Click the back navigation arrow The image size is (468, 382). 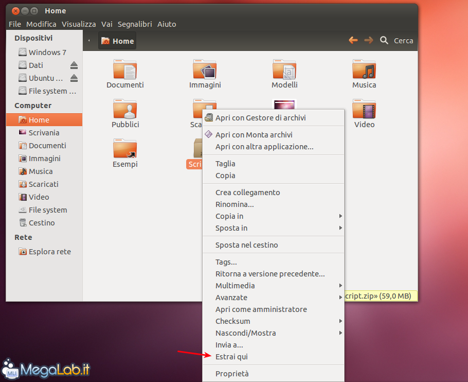(x=353, y=40)
